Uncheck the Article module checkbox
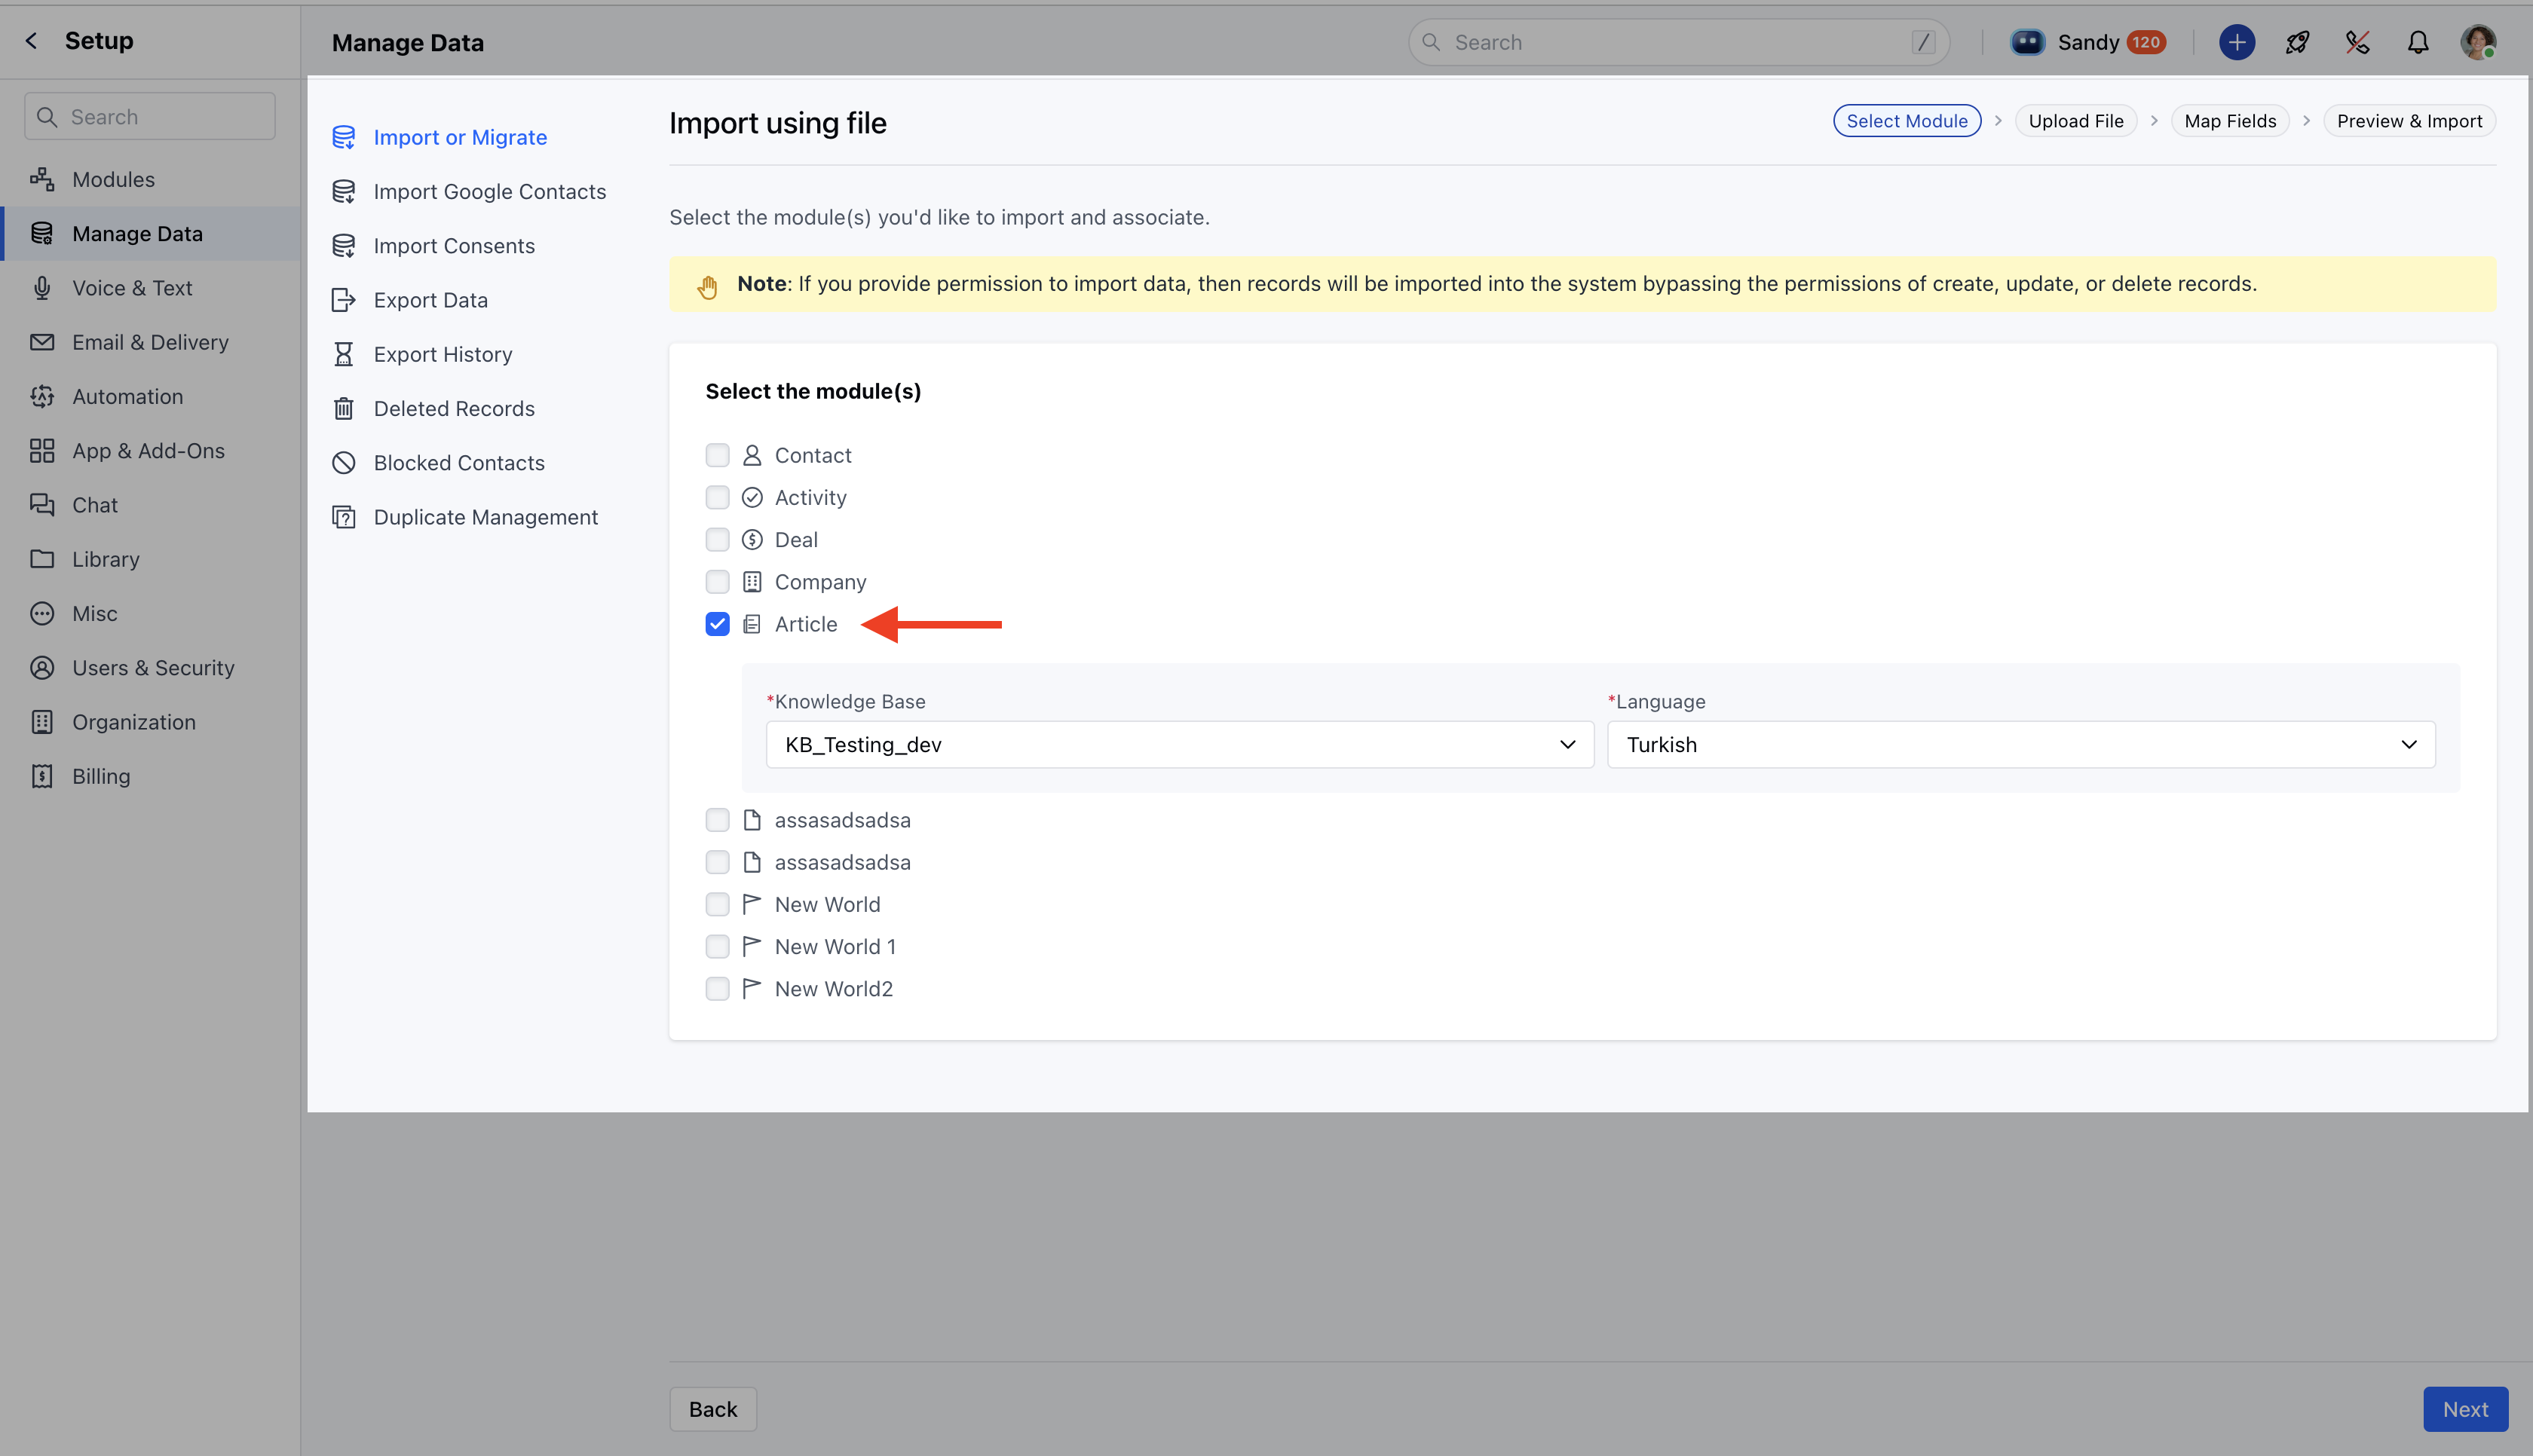 click(x=717, y=624)
